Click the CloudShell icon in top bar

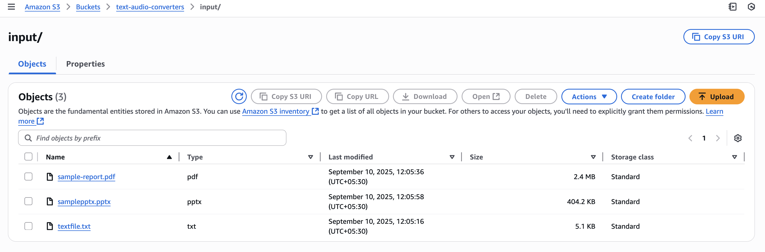point(732,7)
